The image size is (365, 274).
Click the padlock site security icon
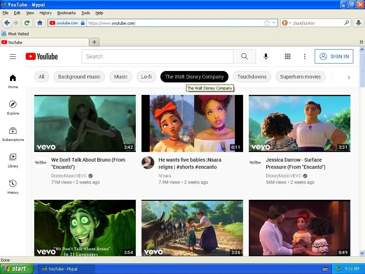(x=83, y=23)
